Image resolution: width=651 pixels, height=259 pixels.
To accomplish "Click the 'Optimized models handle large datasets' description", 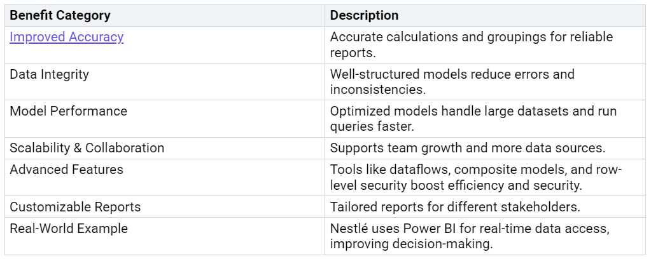I will click(473, 119).
